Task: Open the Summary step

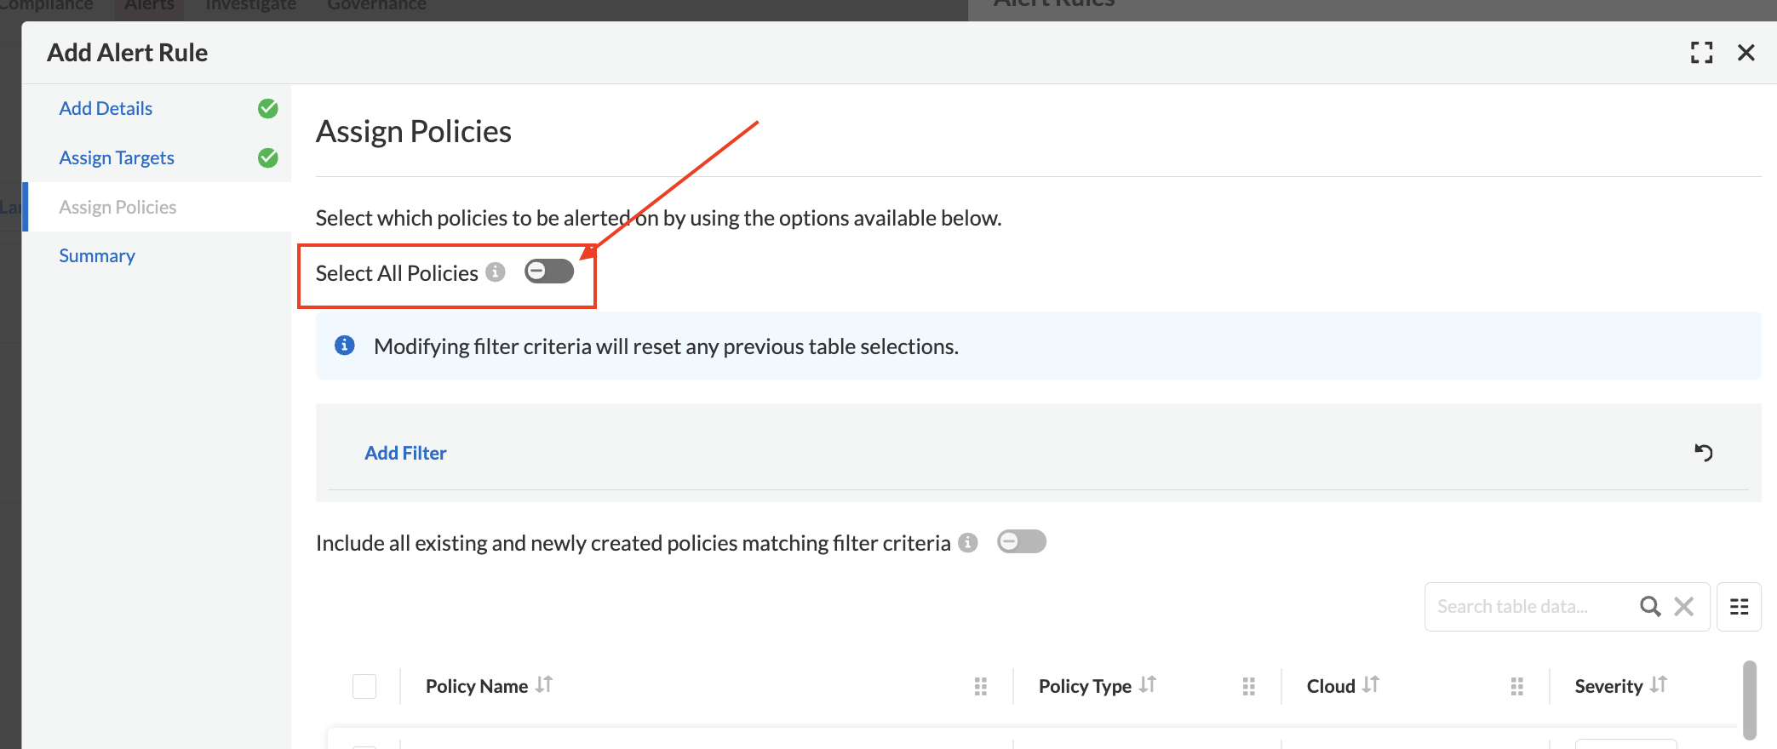Action: click(x=97, y=256)
